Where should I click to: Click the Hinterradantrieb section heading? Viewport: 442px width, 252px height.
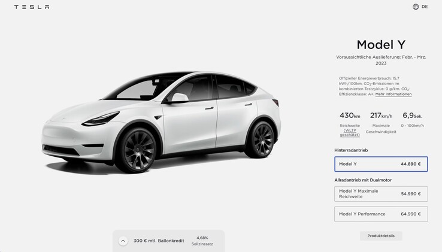(351, 150)
